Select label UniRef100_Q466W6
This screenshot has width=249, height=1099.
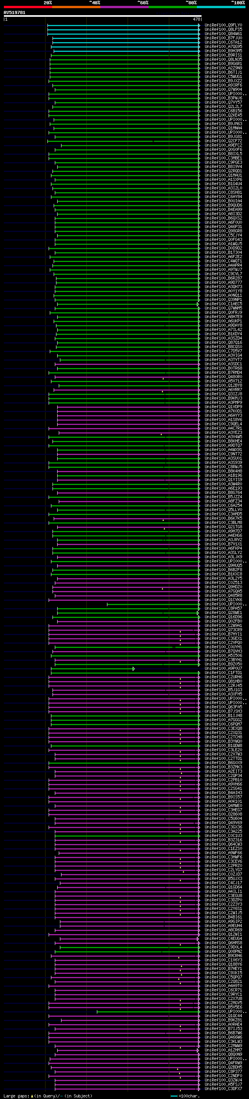223,1037
